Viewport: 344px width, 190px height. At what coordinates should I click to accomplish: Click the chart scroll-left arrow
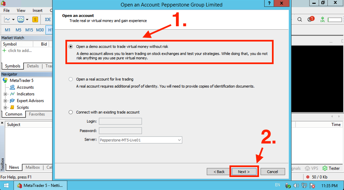click(x=332, y=116)
